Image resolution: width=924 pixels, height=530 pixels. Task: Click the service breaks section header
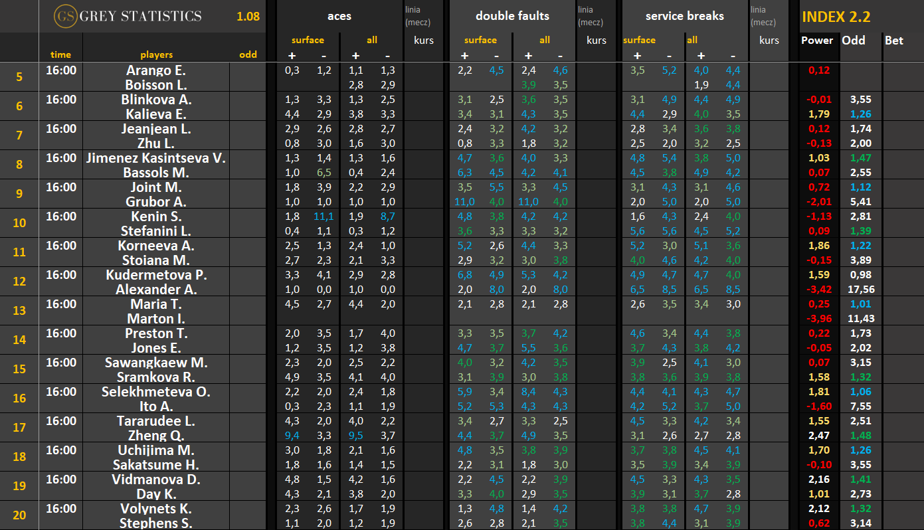pyautogui.click(x=684, y=16)
